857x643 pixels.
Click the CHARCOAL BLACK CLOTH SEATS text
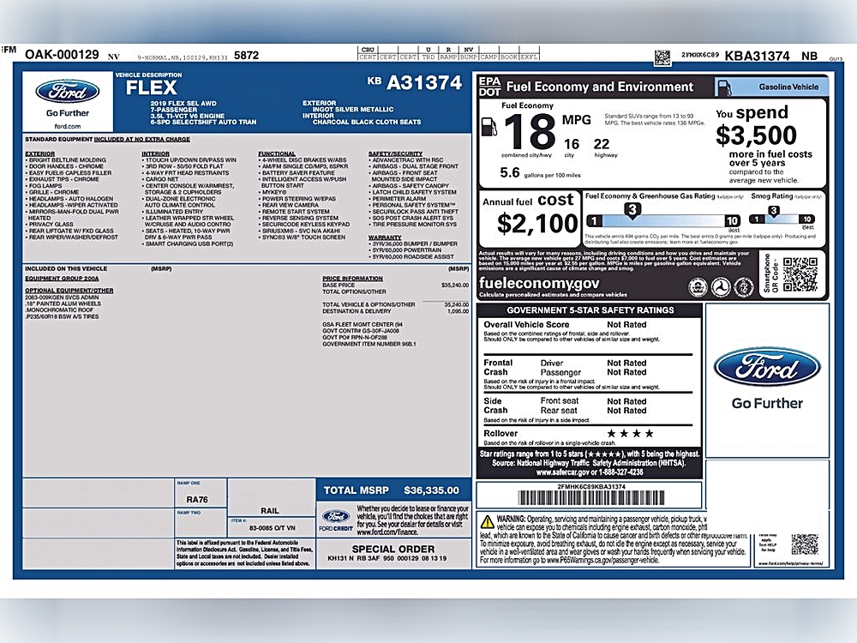[x=367, y=122]
